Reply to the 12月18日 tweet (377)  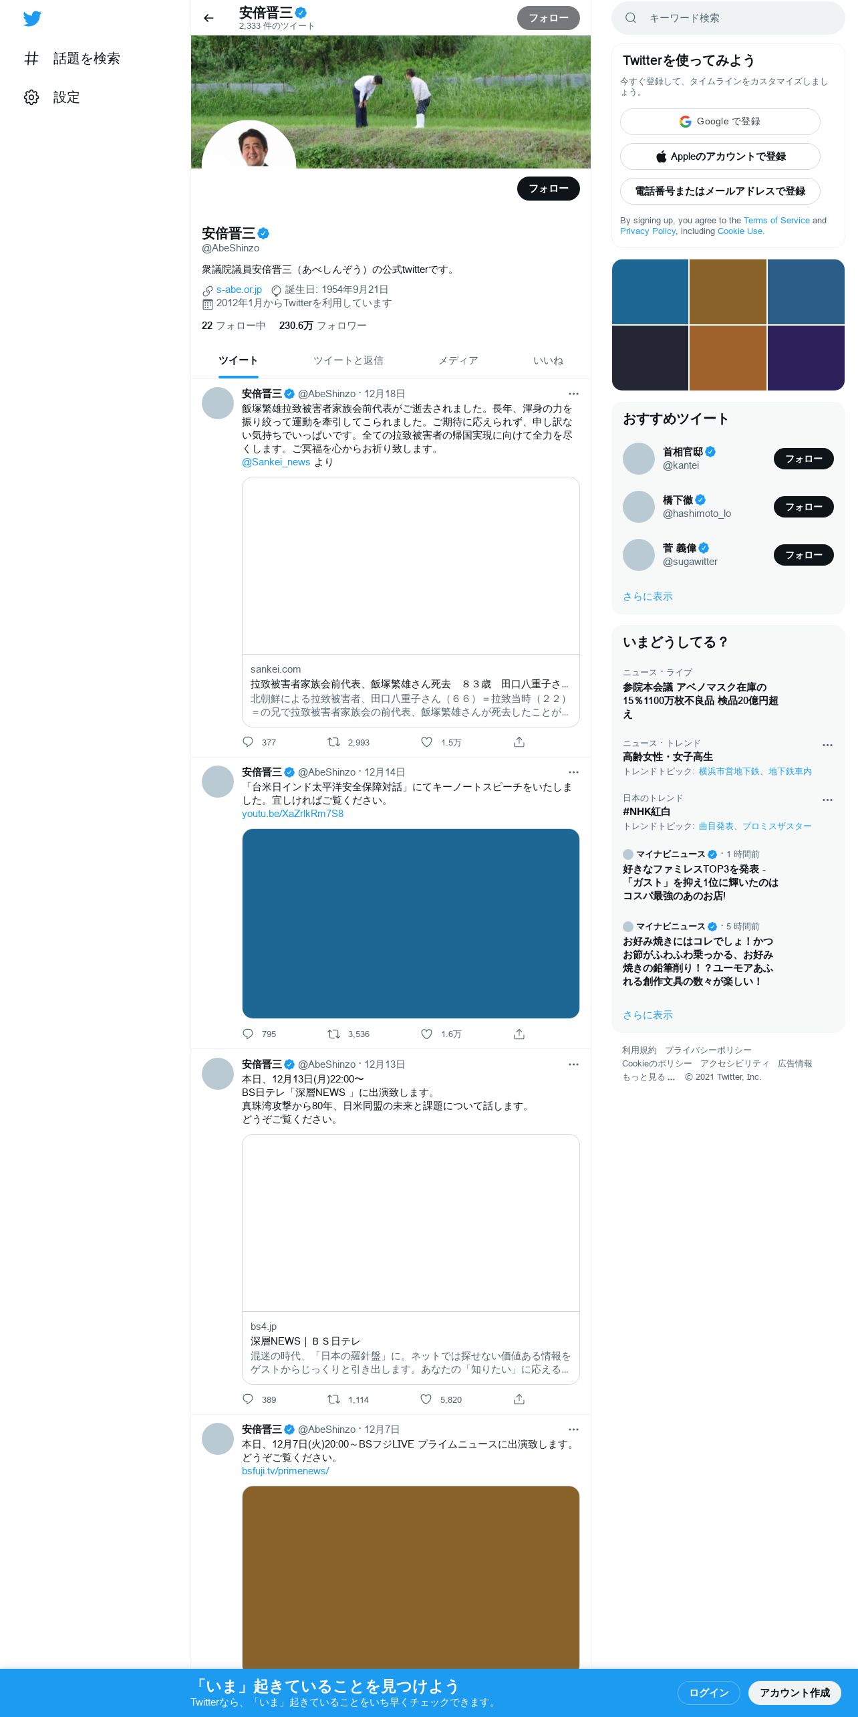point(259,742)
